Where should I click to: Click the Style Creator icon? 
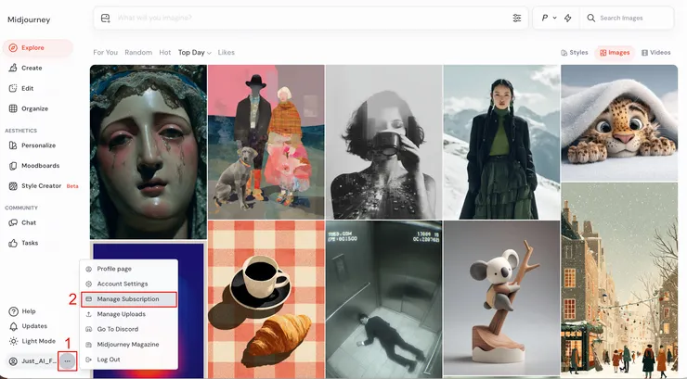coord(13,185)
